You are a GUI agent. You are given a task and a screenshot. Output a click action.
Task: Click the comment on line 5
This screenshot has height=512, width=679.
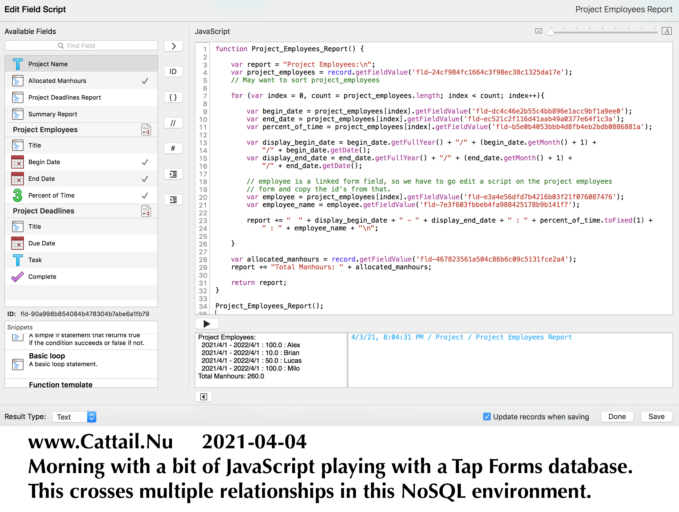305,80
